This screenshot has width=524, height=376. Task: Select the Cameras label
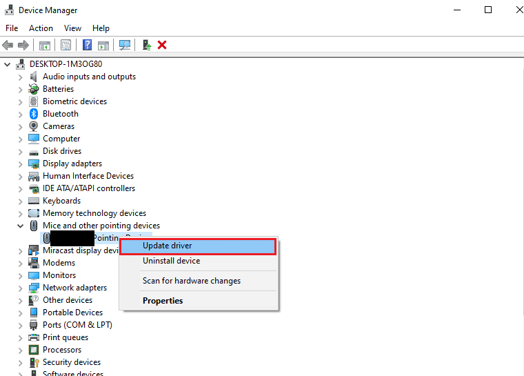[x=59, y=126]
